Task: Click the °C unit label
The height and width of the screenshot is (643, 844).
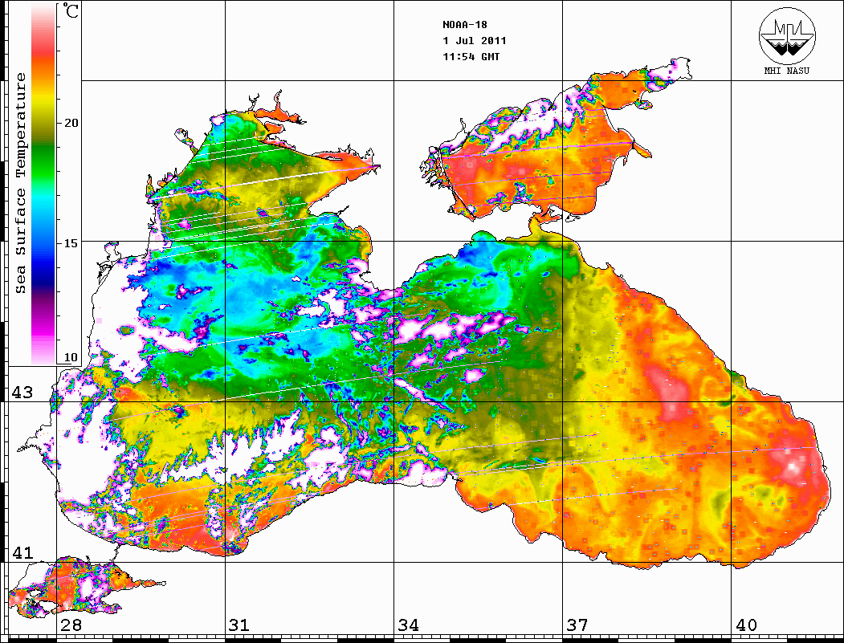Action: pyautogui.click(x=70, y=10)
